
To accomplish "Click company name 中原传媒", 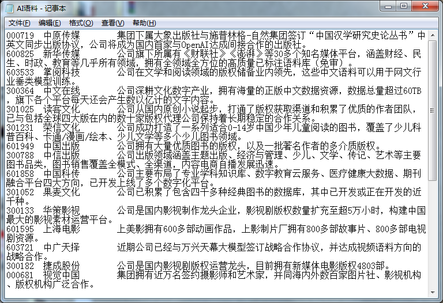I will [62, 36].
